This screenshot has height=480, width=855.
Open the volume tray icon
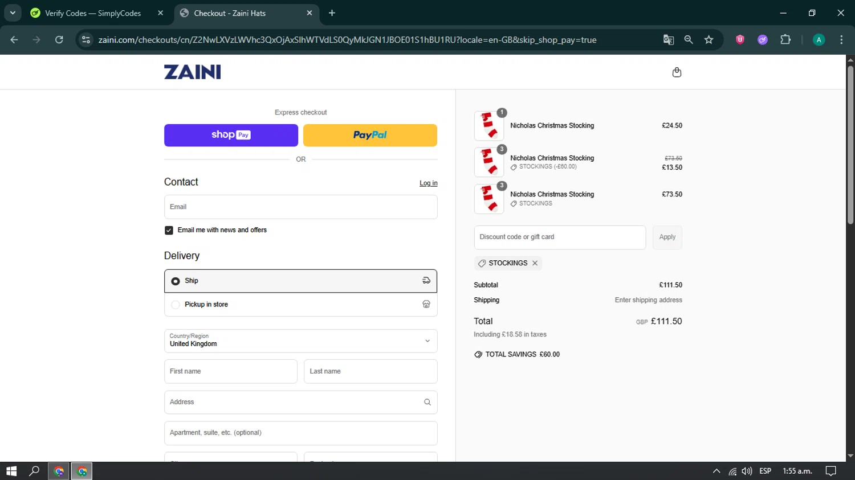click(747, 471)
